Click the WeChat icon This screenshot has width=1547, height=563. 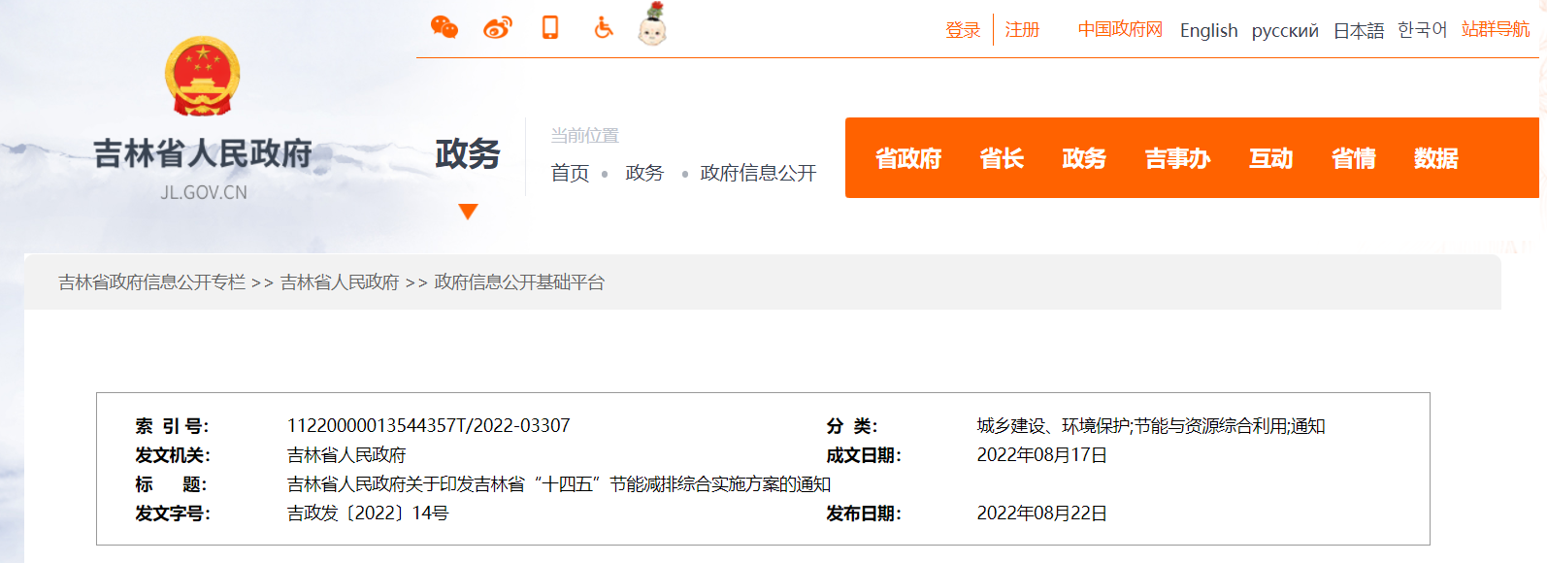pos(444,27)
